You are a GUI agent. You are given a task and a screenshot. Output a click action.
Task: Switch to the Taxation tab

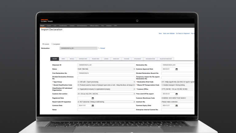click(126, 58)
